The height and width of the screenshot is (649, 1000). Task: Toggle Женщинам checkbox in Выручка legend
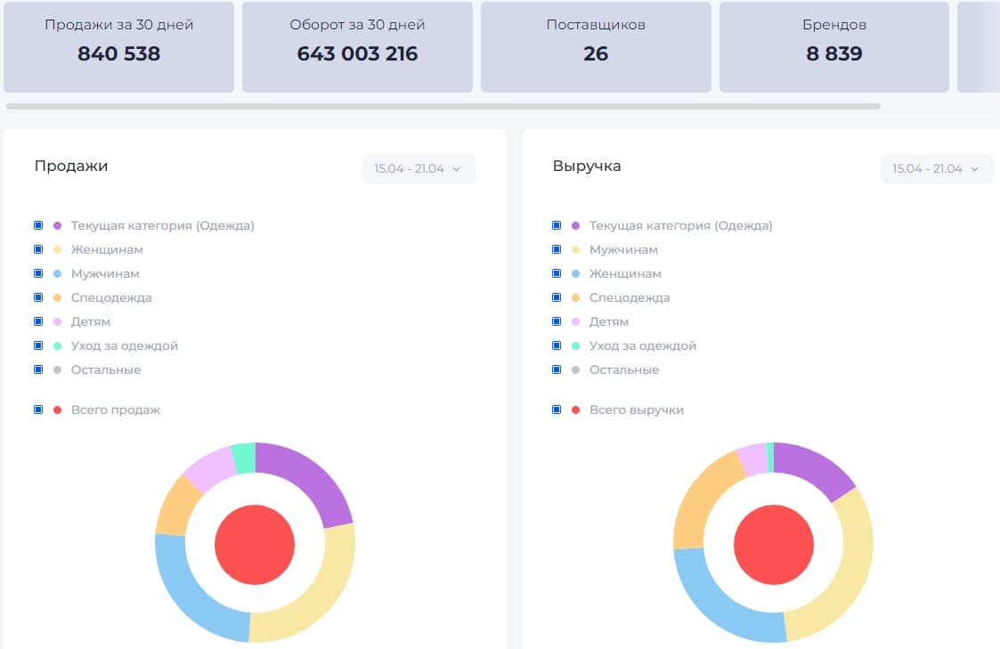[557, 273]
